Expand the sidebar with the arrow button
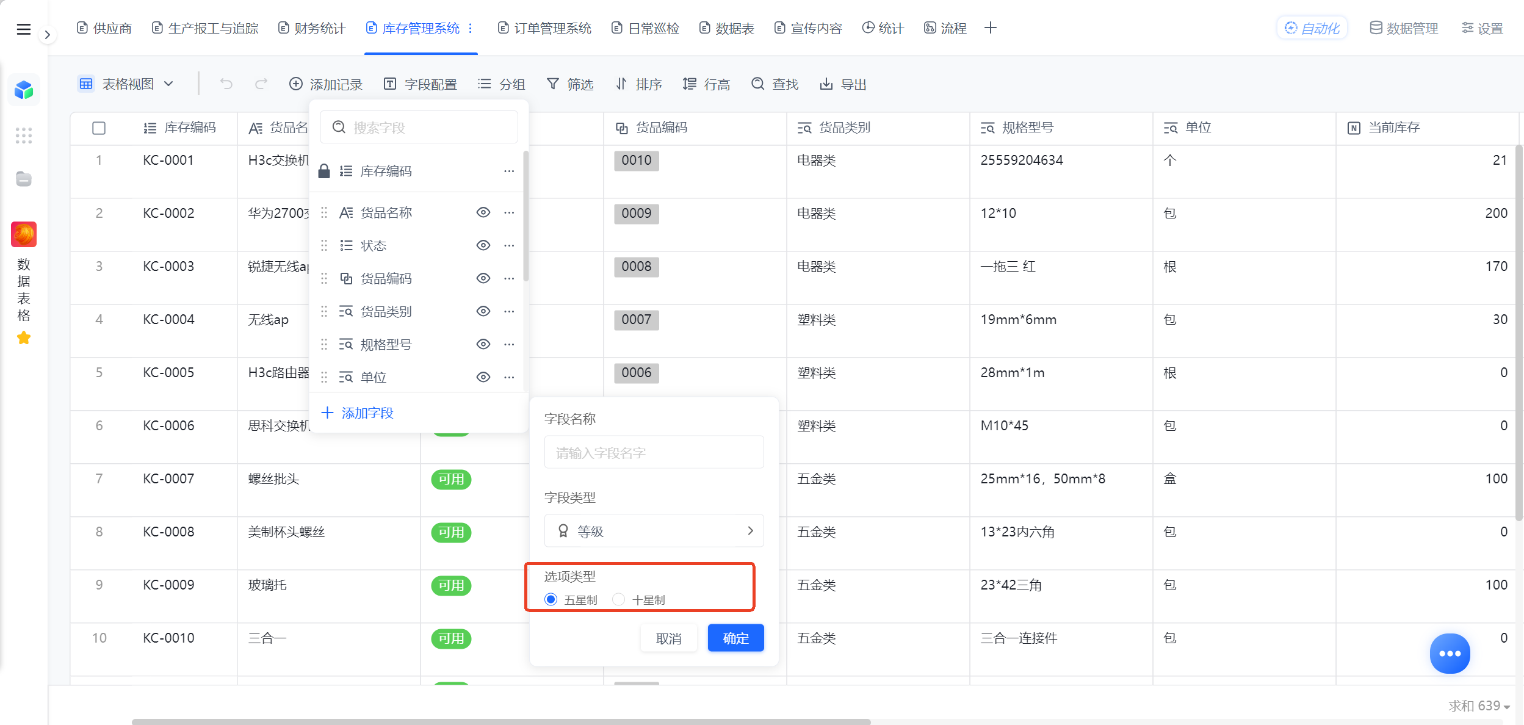 47,35
